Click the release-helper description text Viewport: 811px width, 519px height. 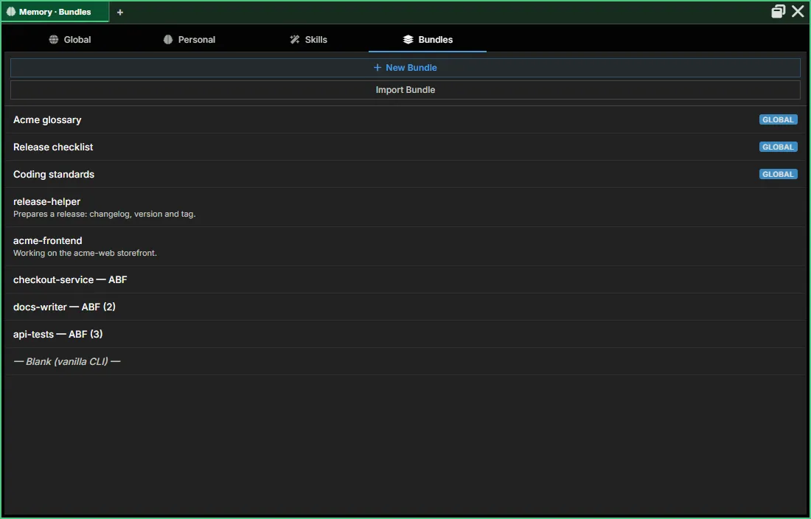point(105,214)
